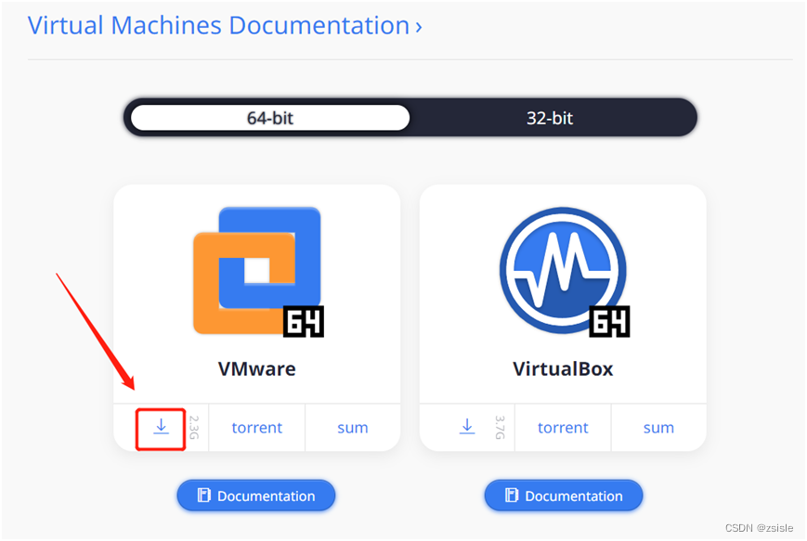The height and width of the screenshot is (541, 807).
Task: Click the VirtualBox download arrow icon
Action: point(467,426)
